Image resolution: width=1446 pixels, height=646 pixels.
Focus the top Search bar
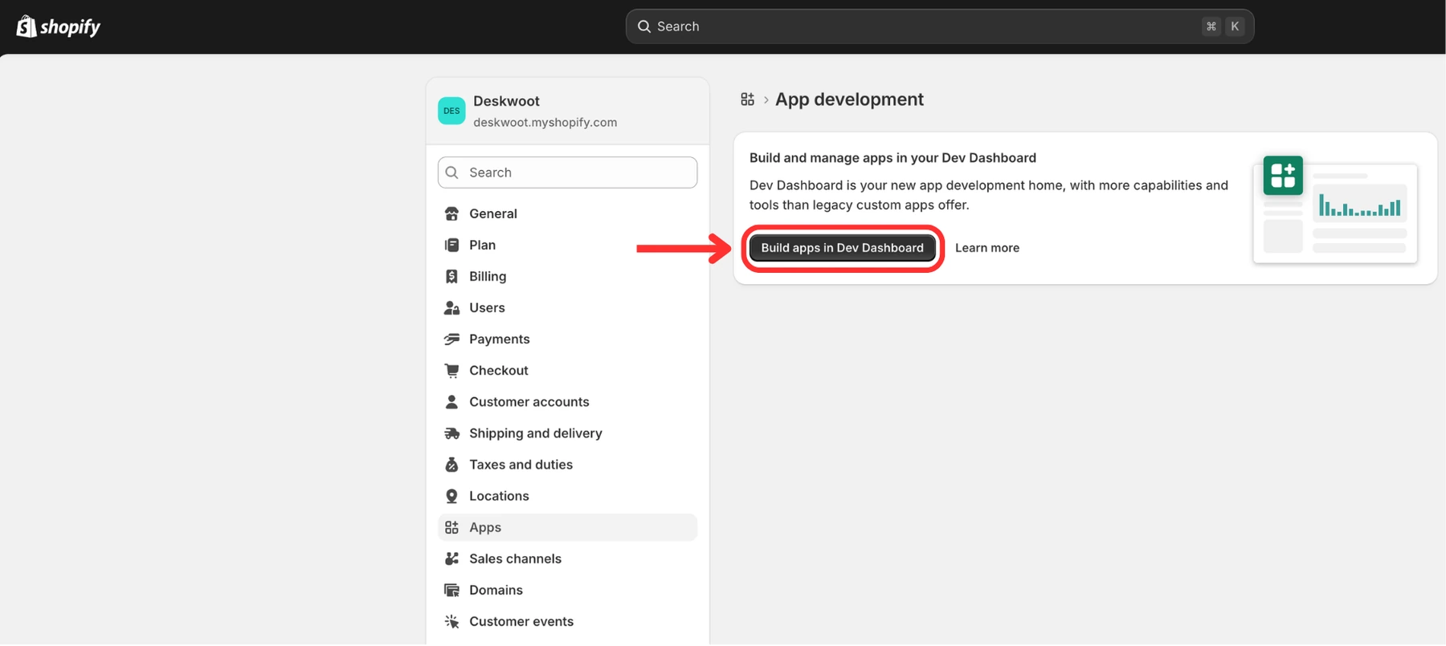tap(939, 26)
